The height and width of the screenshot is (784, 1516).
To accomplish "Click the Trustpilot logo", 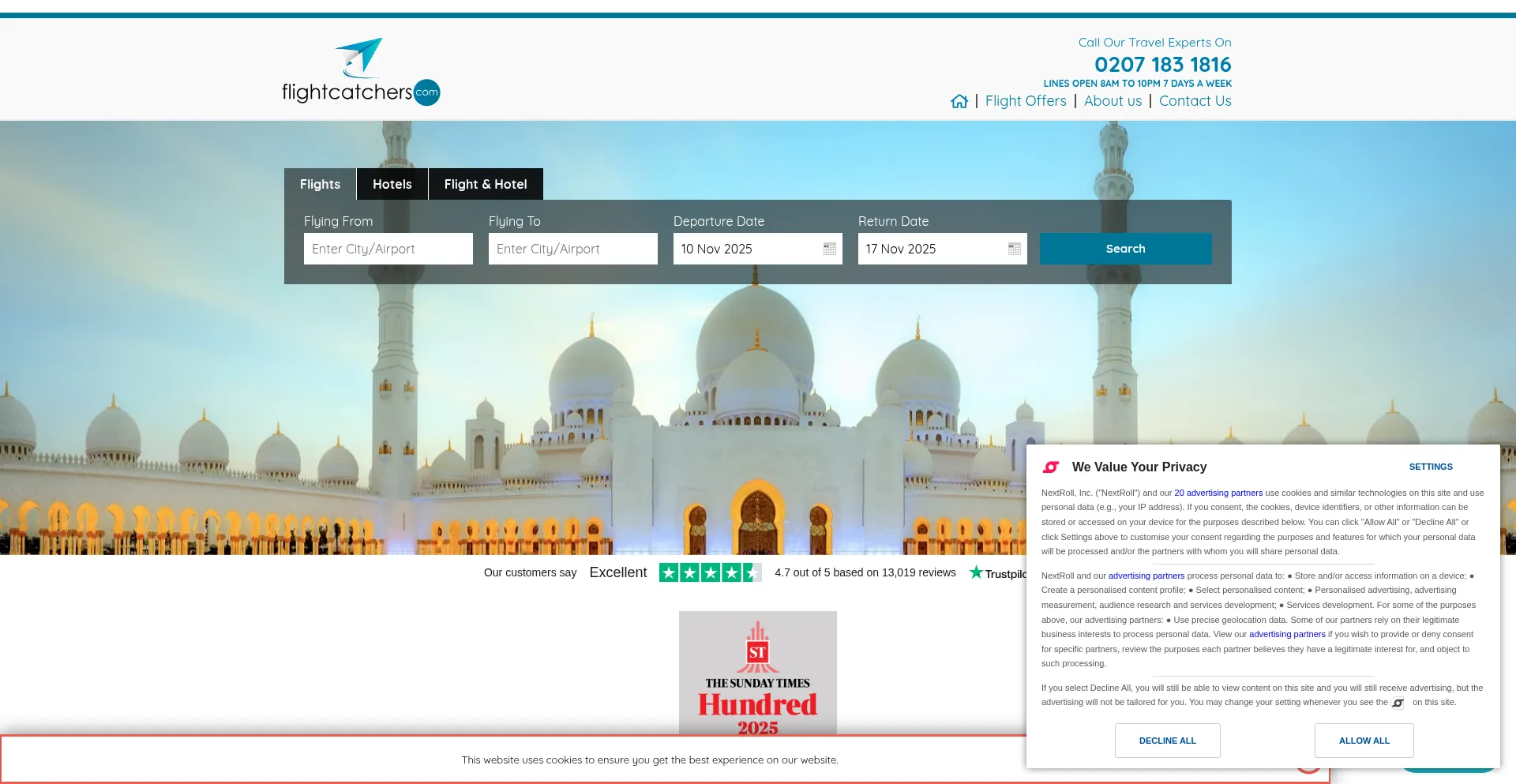I will pyautogui.click(x=997, y=573).
